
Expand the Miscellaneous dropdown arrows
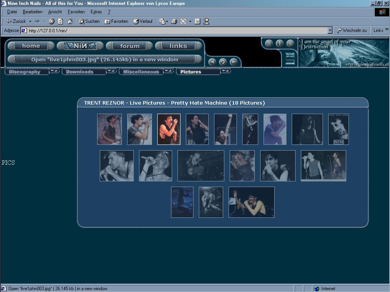click(169, 71)
